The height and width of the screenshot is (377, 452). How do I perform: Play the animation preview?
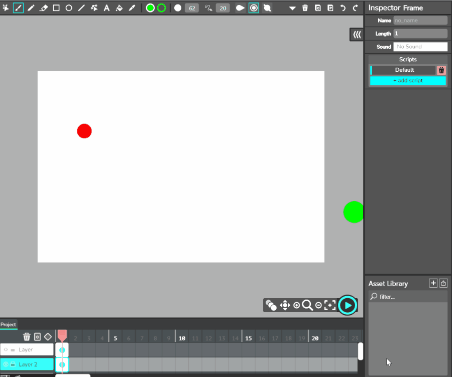pyautogui.click(x=348, y=305)
